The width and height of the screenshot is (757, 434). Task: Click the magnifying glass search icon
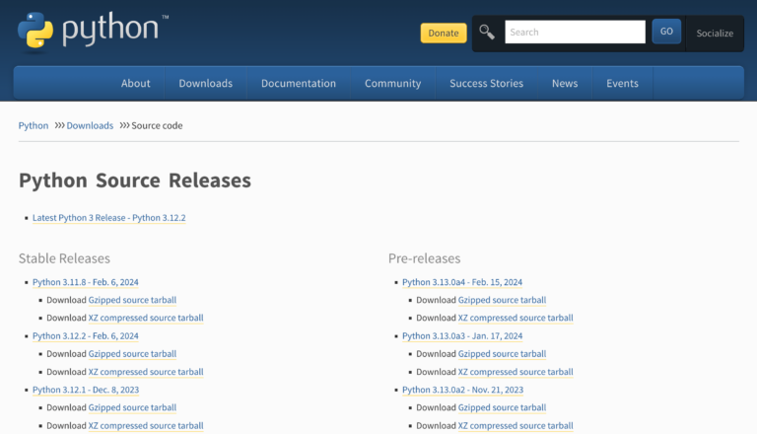click(487, 33)
